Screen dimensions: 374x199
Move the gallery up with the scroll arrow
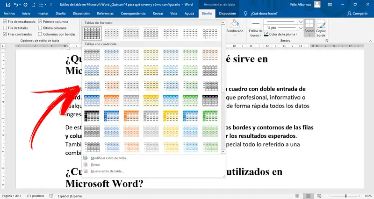point(223,22)
